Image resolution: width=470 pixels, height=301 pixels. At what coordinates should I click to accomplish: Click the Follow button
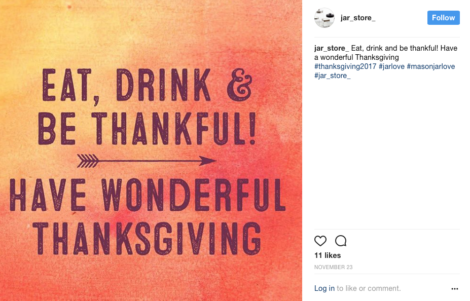pyautogui.click(x=443, y=18)
